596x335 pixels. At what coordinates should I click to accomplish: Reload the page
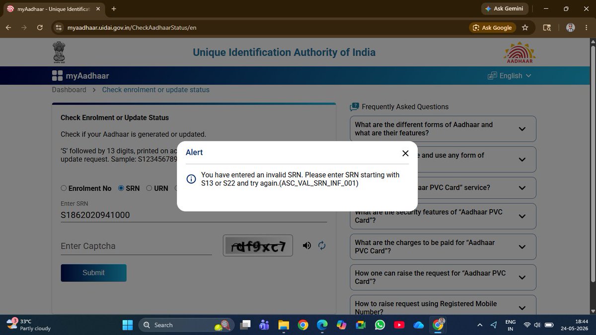pos(40,28)
